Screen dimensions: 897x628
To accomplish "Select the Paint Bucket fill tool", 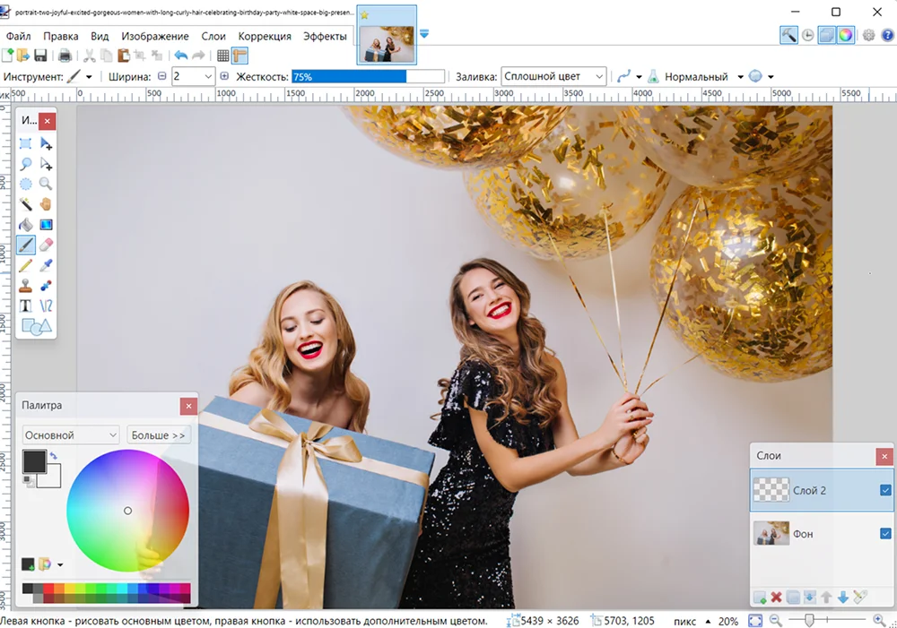I will 26,225.
